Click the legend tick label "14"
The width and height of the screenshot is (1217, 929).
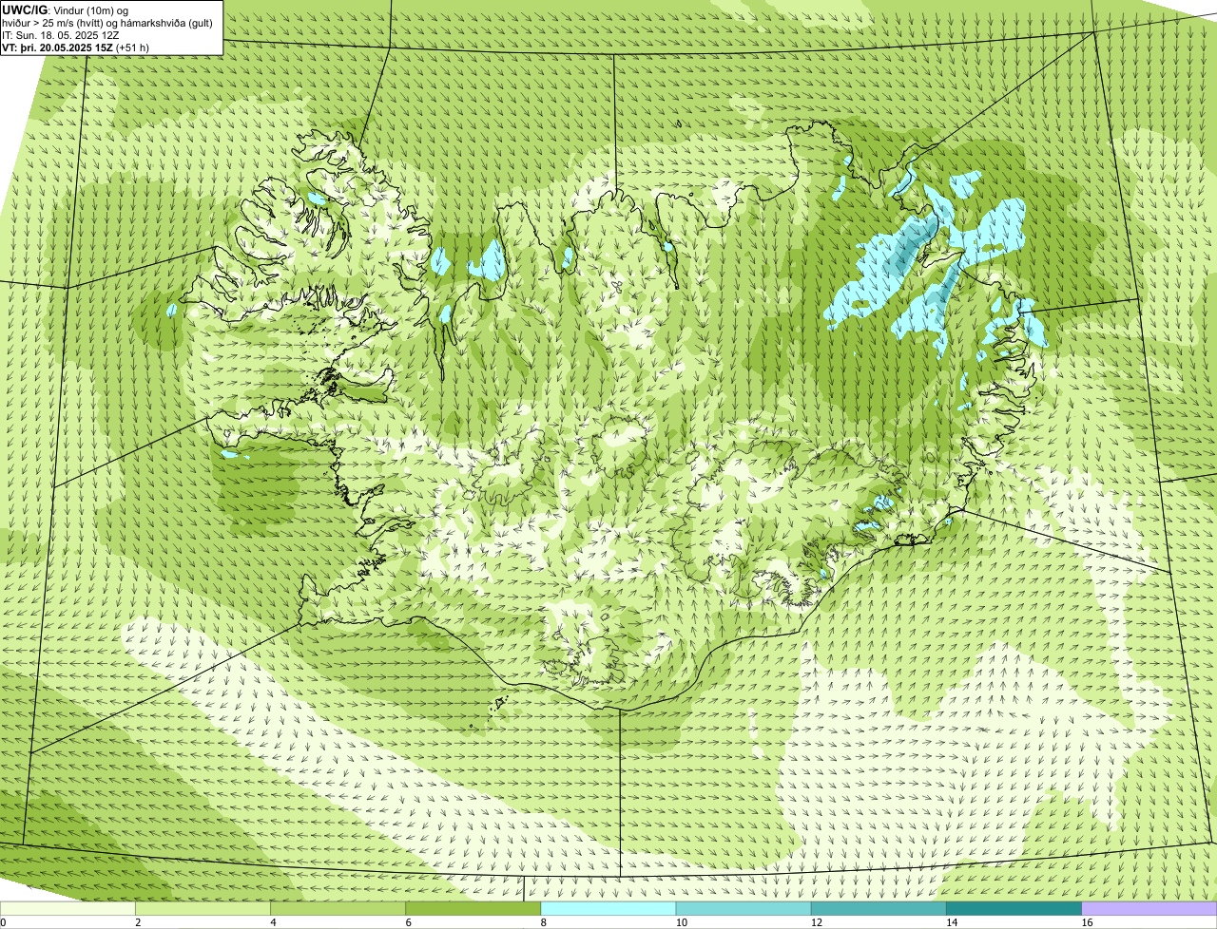(x=953, y=922)
